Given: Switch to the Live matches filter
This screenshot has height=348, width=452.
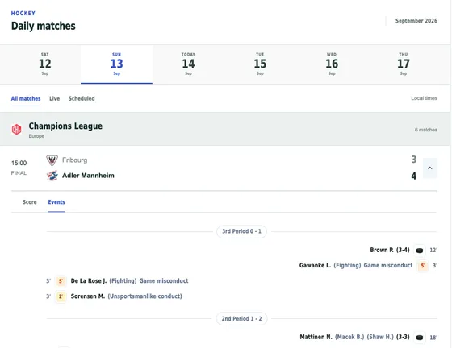Looking at the screenshot, I should 55,98.
